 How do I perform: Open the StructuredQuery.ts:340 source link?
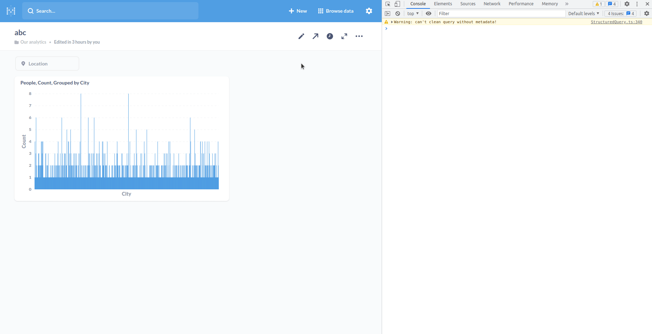click(616, 21)
